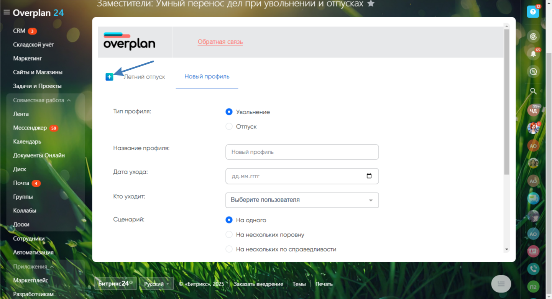
Task: Click the Обратная связь link
Action: [x=220, y=42]
